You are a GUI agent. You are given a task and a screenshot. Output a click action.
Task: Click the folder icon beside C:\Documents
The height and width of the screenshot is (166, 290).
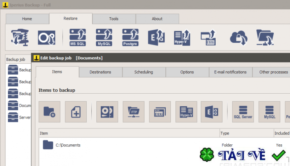tap(48, 145)
